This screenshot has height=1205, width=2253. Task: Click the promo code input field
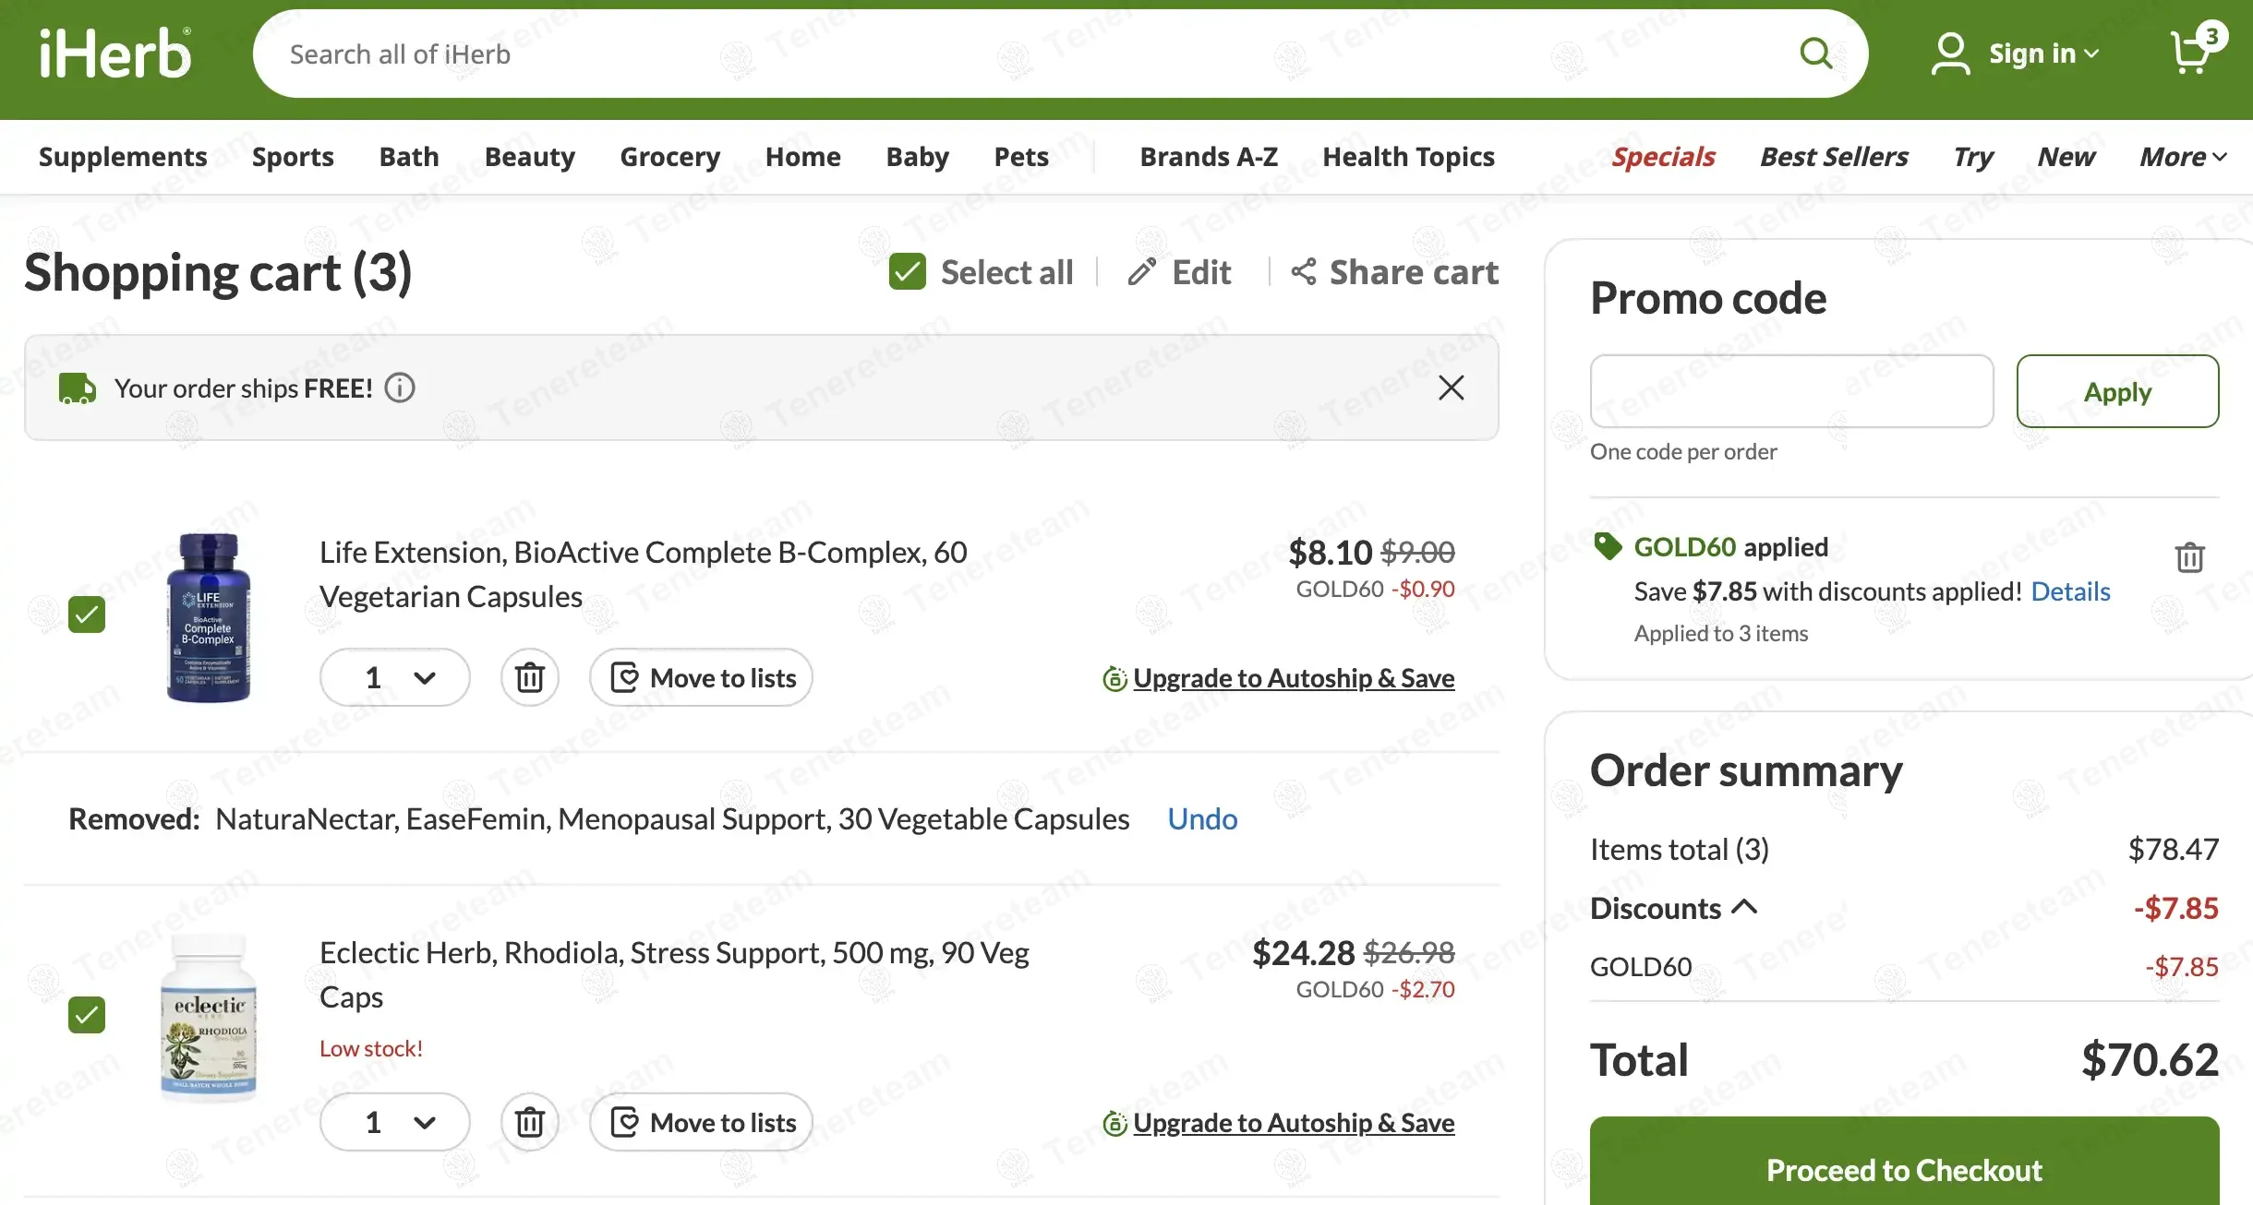[1791, 391]
